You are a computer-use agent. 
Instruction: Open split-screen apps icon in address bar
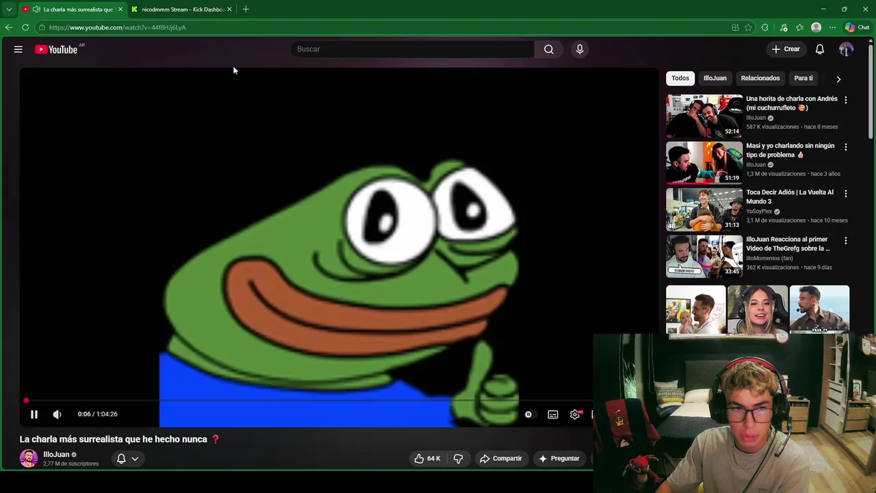tap(735, 27)
